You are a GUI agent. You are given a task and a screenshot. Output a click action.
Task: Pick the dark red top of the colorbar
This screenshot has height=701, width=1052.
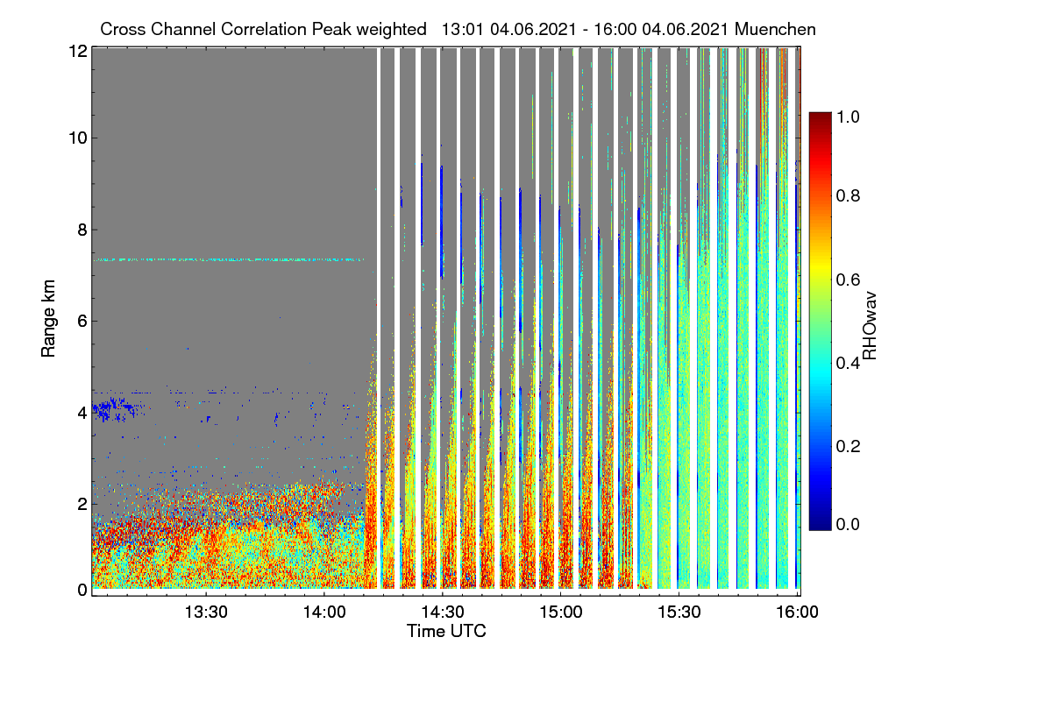click(819, 119)
